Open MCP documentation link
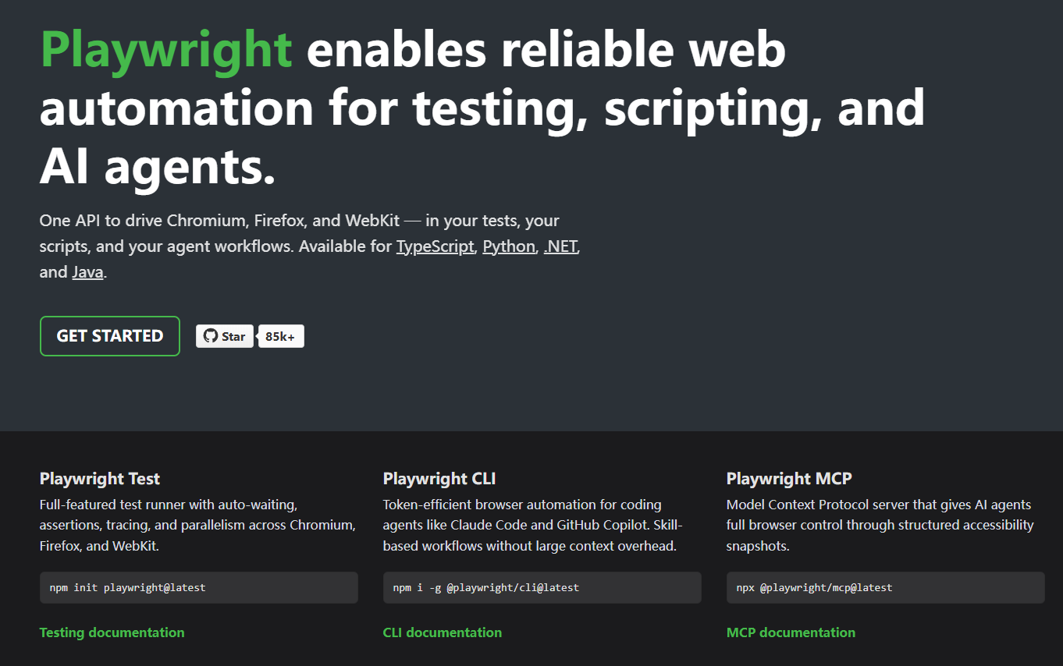 [x=791, y=632]
